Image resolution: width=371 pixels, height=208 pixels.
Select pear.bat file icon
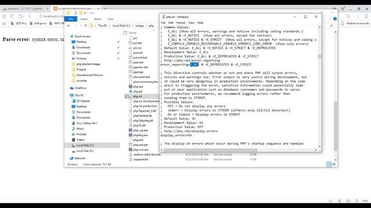click(130, 62)
